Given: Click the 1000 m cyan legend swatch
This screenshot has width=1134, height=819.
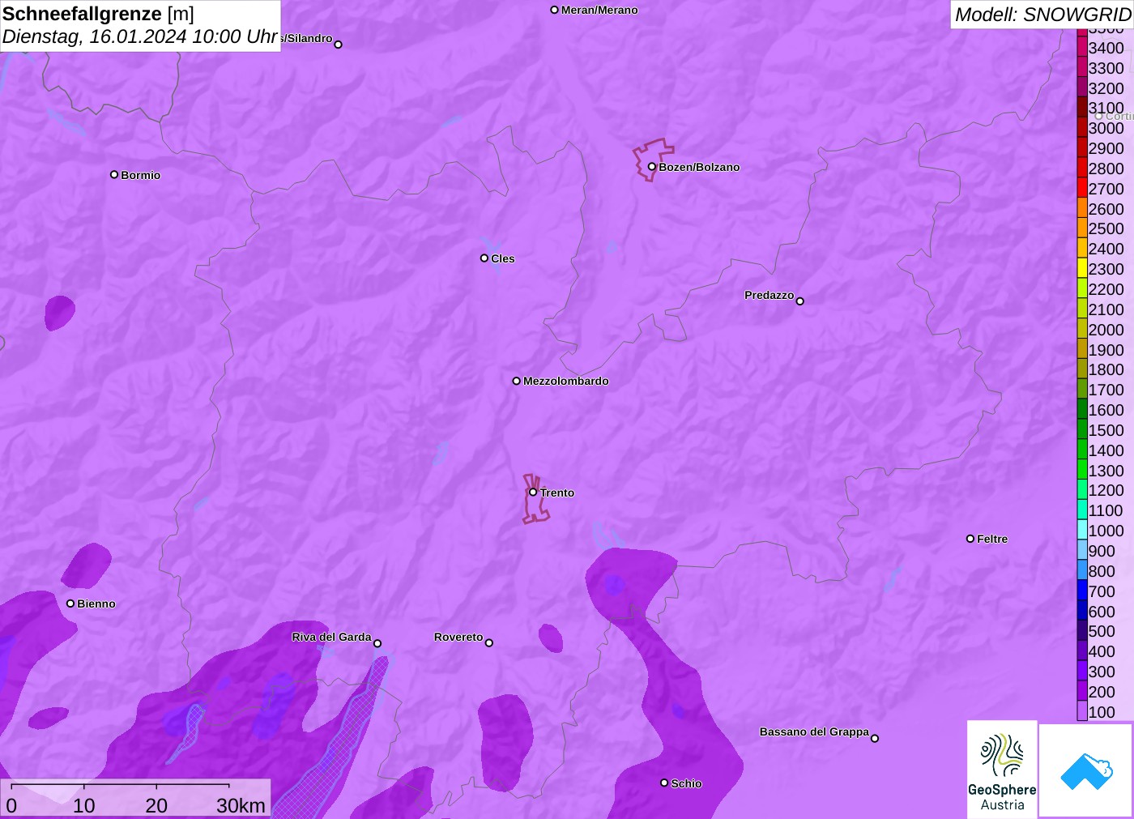Looking at the screenshot, I should [x=1082, y=530].
